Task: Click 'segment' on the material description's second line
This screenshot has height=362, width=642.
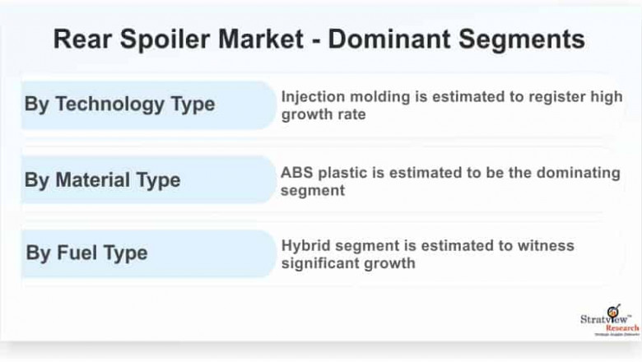Action: coord(312,191)
